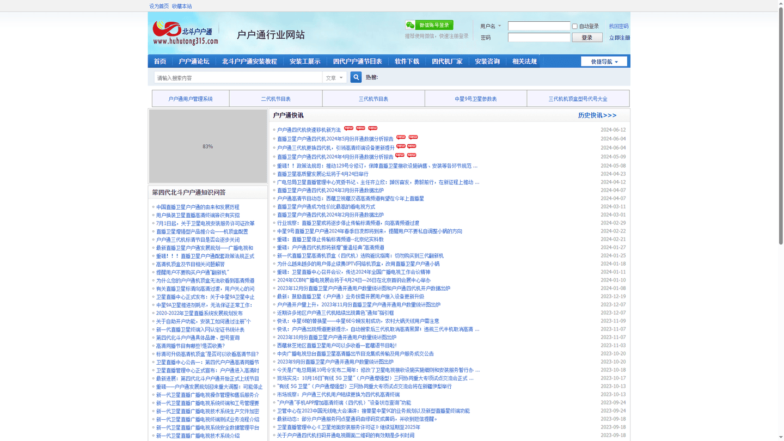Open Q&A 新一代卫星直播广播电视技术系统介绍
This screenshot has width=784, height=441.
tap(198, 436)
